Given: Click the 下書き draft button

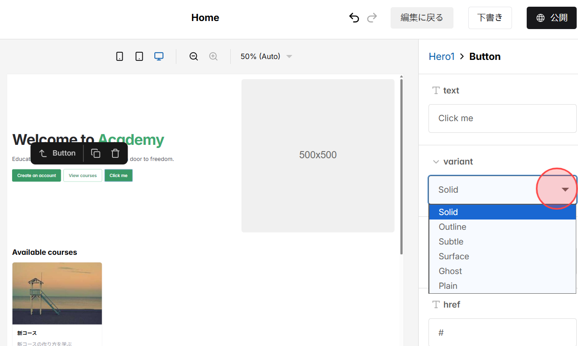Looking at the screenshot, I should coord(490,18).
